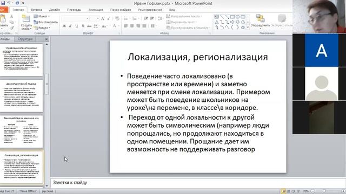Open the Показ слайдов ribbon tab
The height and width of the screenshot is (194, 346).
pyautogui.click(x=121, y=10)
